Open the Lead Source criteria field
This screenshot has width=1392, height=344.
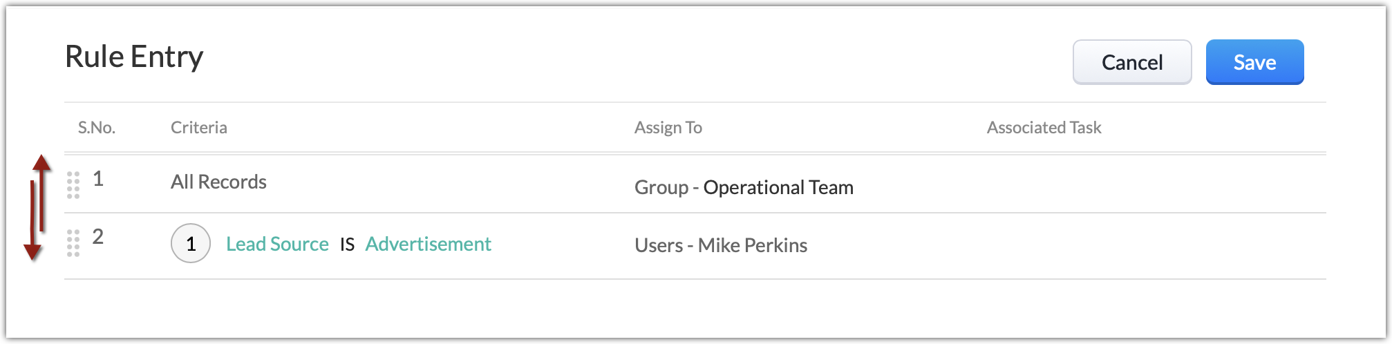[x=277, y=244]
